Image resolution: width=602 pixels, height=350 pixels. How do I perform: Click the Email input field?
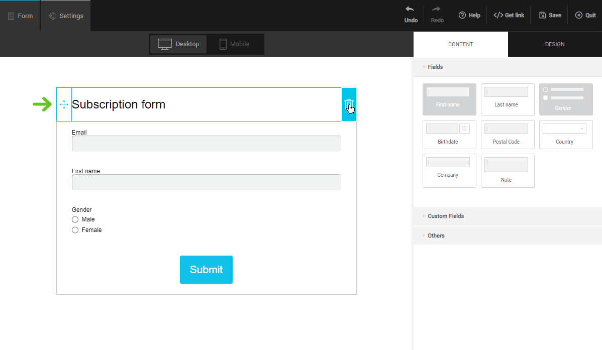click(x=206, y=144)
